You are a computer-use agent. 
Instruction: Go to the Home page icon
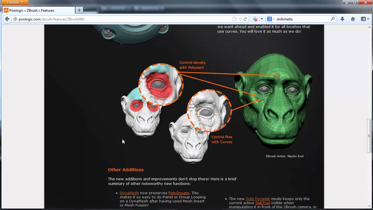pyautogui.click(x=353, y=19)
